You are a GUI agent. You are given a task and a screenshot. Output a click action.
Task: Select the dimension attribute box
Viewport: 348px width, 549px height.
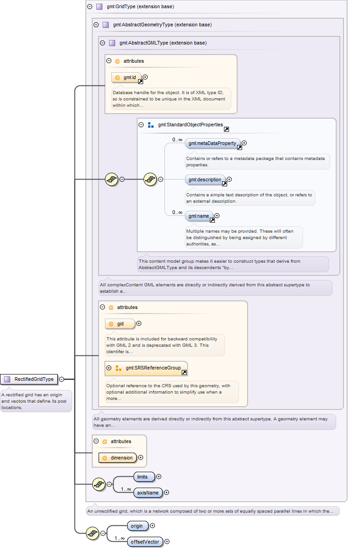pos(117,458)
